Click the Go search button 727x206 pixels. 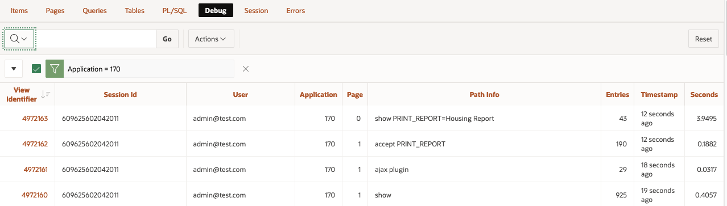tap(167, 39)
